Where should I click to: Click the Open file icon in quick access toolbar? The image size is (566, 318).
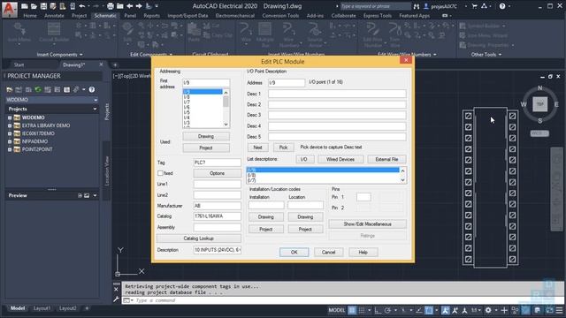pyautogui.click(x=34, y=6)
